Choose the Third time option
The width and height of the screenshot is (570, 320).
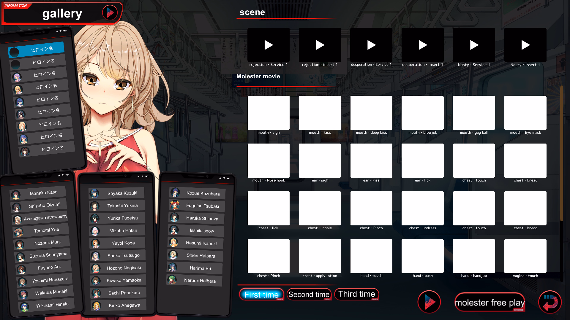[357, 294]
